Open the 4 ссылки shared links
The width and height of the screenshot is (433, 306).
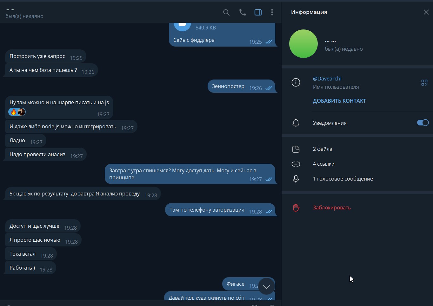(357, 164)
